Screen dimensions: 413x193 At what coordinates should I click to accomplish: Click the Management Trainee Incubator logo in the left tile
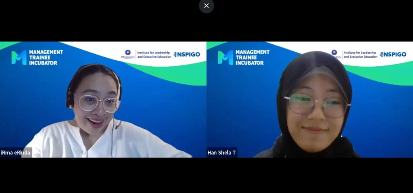pos(37,57)
